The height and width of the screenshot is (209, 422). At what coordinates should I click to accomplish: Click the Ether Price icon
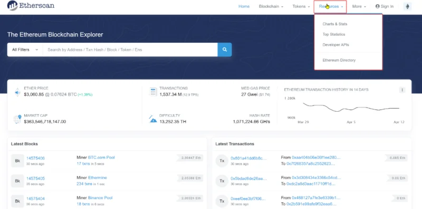tap(17, 92)
